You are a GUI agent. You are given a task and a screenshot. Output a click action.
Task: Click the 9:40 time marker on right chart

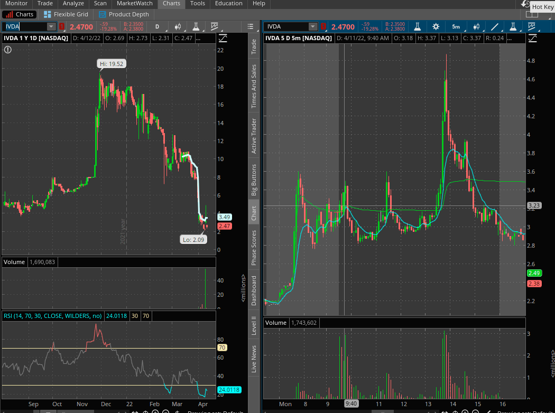click(x=351, y=403)
